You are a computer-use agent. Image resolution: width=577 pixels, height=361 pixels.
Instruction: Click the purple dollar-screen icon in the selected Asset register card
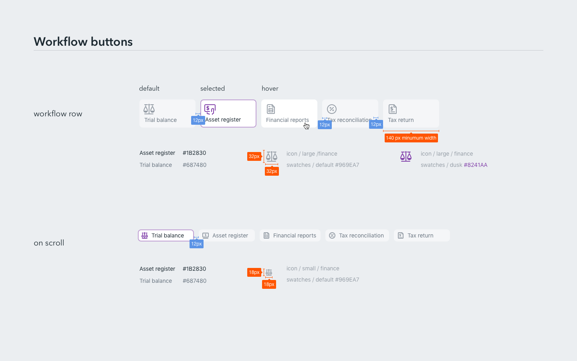210,109
